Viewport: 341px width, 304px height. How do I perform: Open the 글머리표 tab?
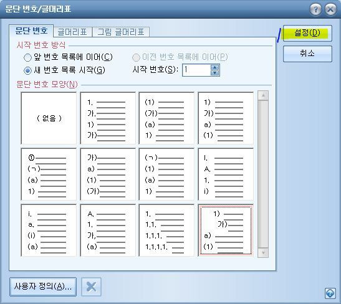[x=73, y=32]
